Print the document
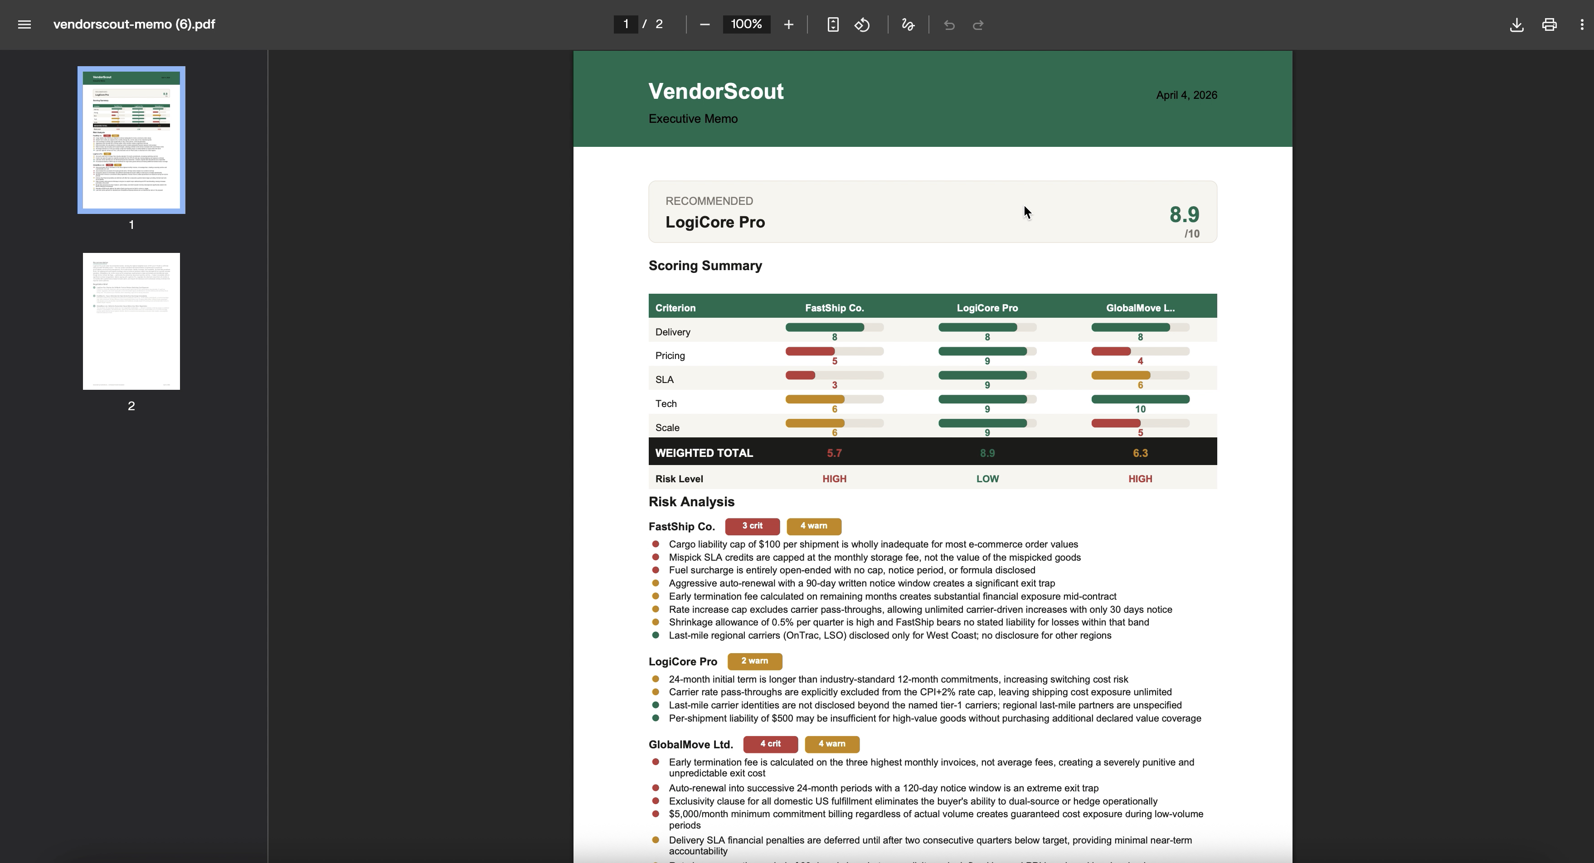The height and width of the screenshot is (863, 1594). tap(1550, 25)
